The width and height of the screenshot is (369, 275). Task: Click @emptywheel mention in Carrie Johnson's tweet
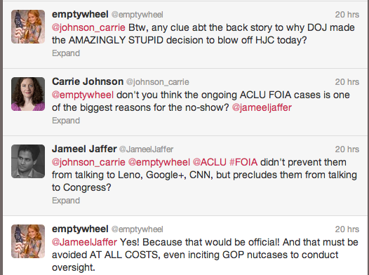(83, 95)
